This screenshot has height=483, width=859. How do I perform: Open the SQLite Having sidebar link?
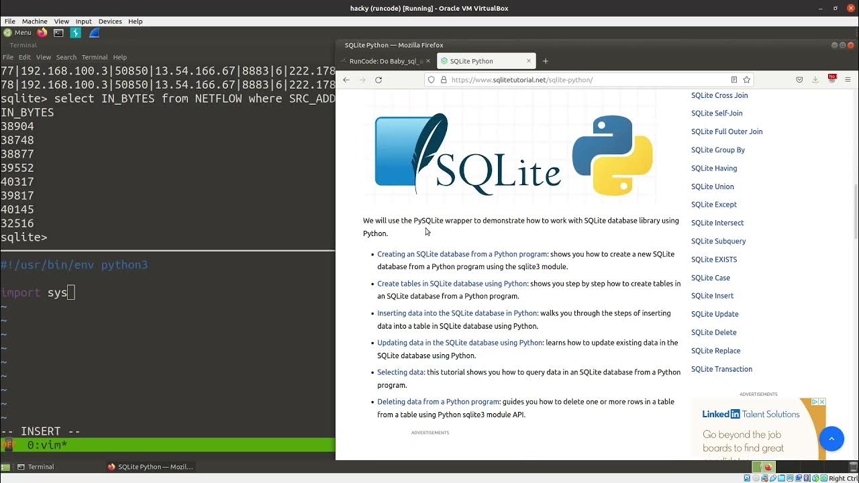pyautogui.click(x=714, y=168)
